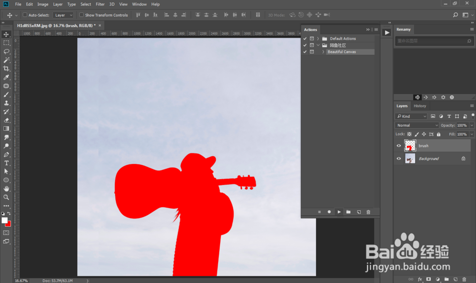476x283 pixels.
Task: Select the Ellipse shape tool
Action: pos(6,180)
